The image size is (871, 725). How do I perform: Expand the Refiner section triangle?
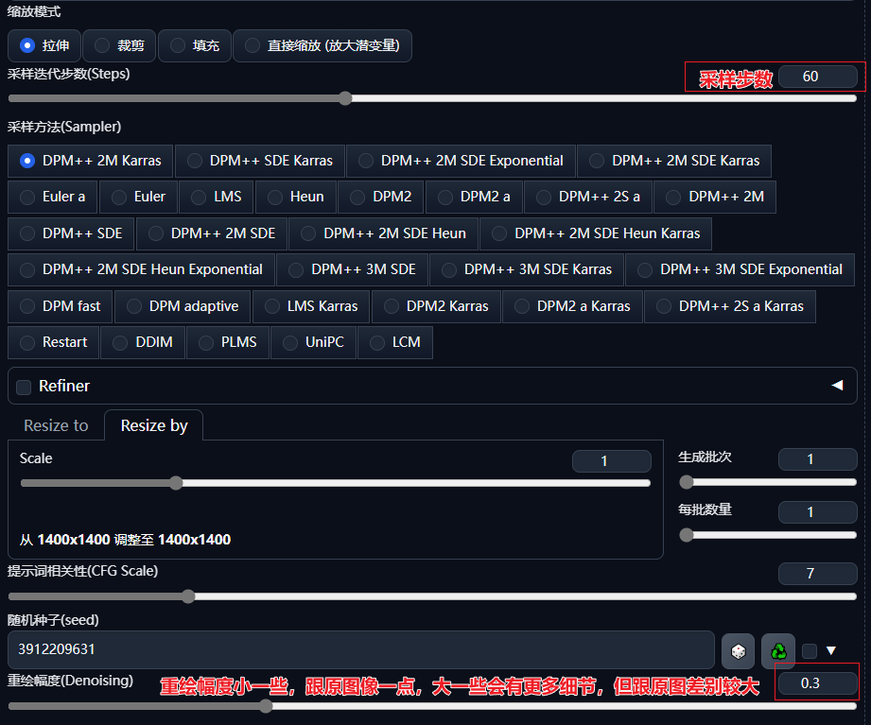(837, 386)
